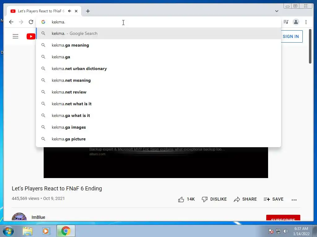Click the video title 'Let's Players React to FNaF 6 Ending'
This screenshot has height=237, width=317.
[x=57, y=189]
